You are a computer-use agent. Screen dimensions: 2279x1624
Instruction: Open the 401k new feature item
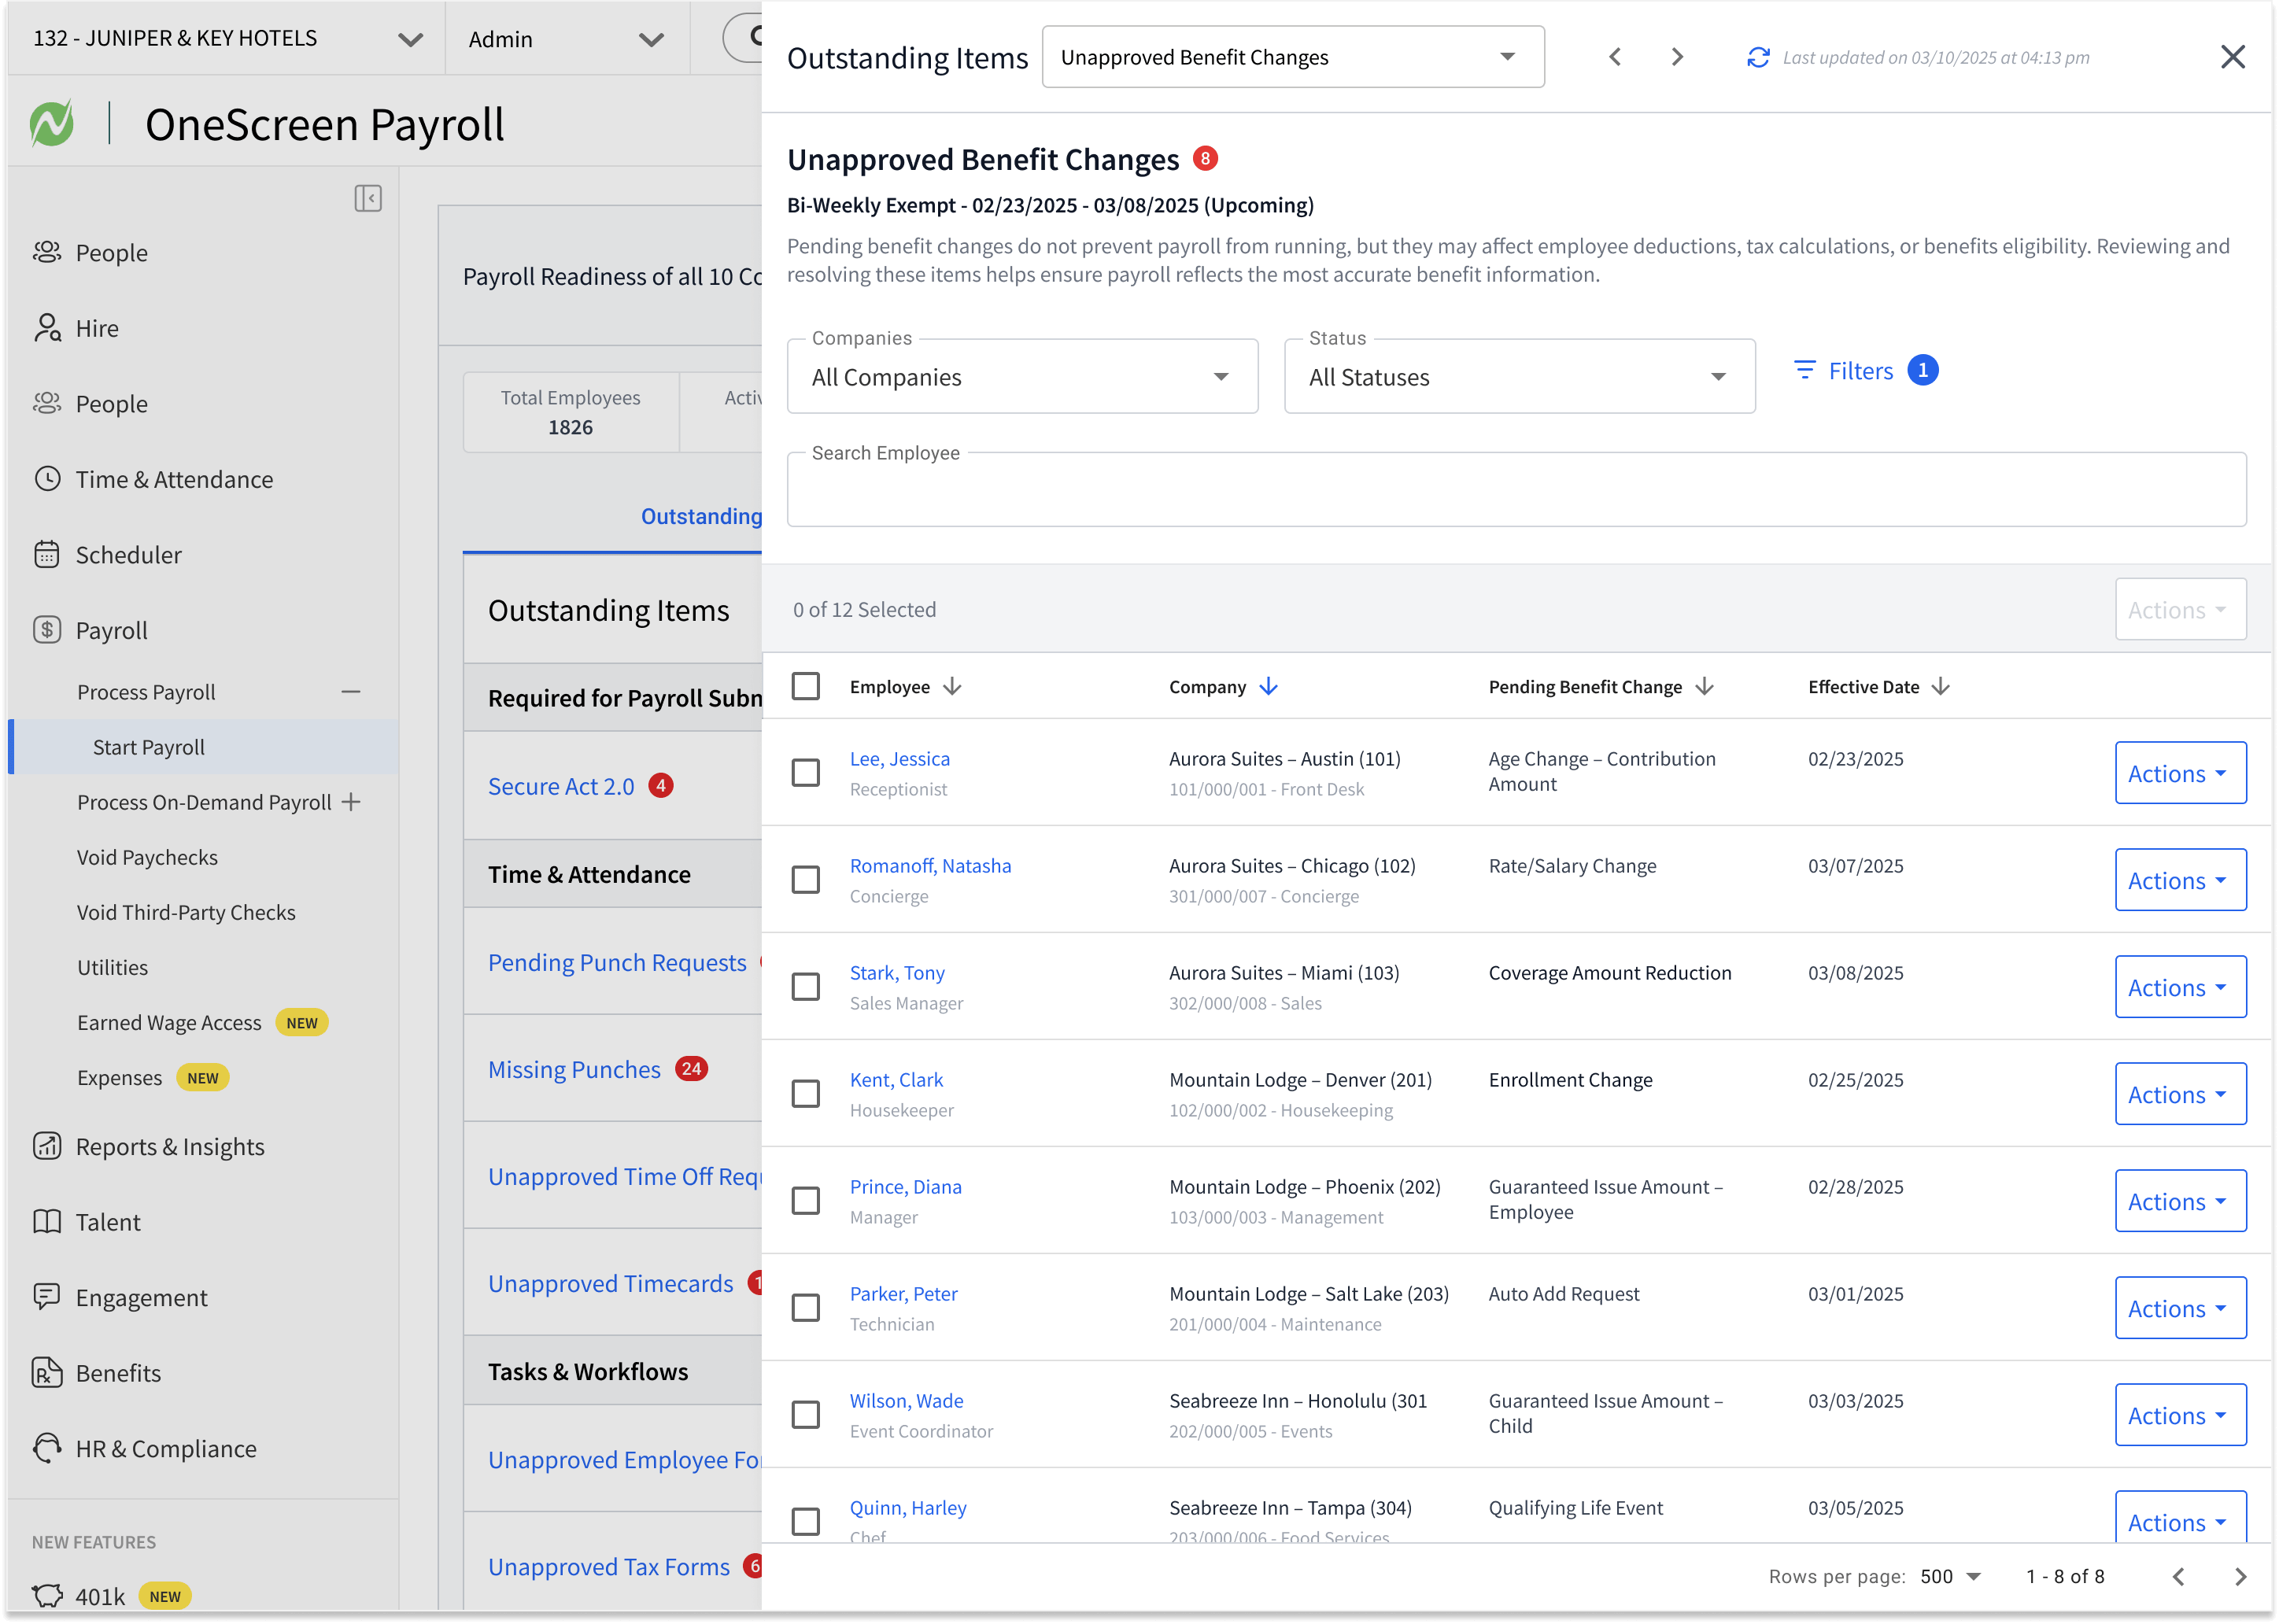point(100,1595)
